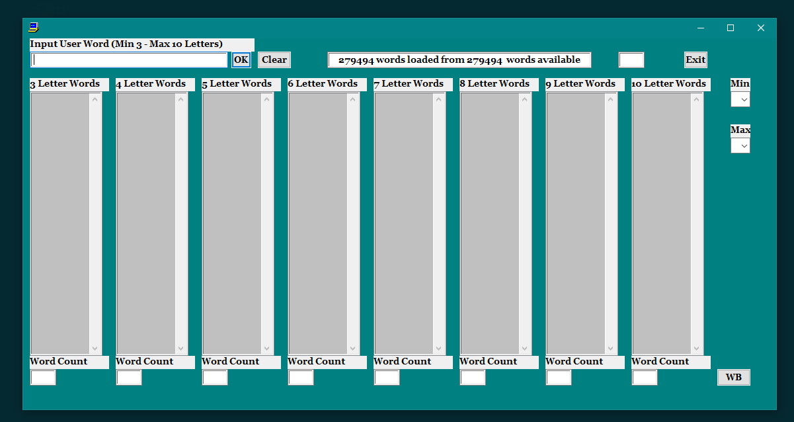Click scroll-down arrow of 8 Letter Words list
The width and height of the screenshot is (794, 422).
525,349
